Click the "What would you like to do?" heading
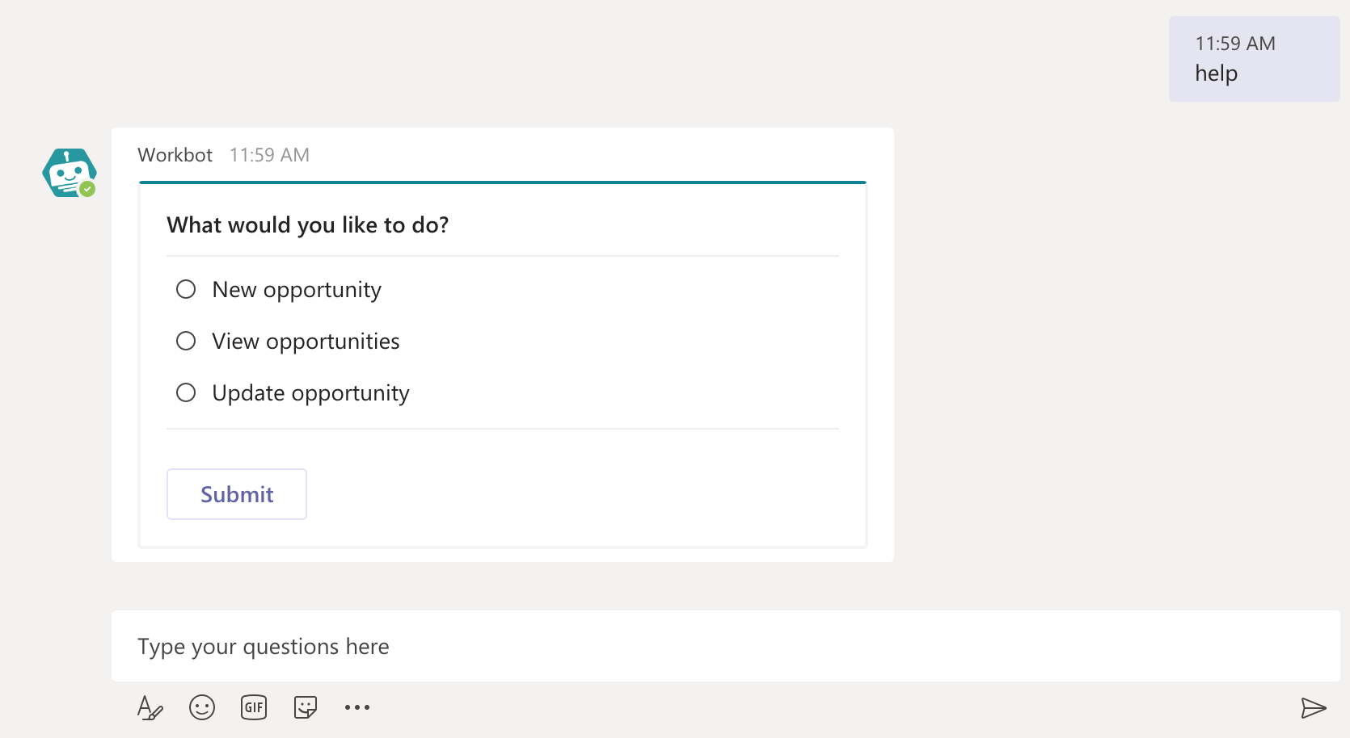Image resolution: width=1350 pixels, height=738 pixels. pyautogui.click(x=307, y=224)
